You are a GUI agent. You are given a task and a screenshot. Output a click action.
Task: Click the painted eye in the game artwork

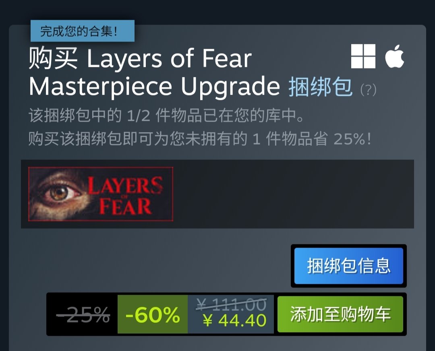tap(60, 193)
